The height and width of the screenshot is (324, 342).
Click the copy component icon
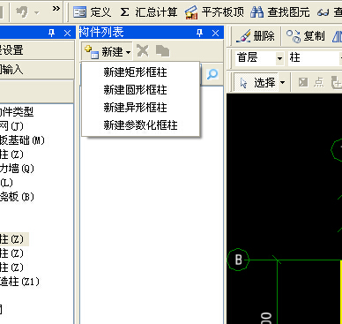pos(162,51)
